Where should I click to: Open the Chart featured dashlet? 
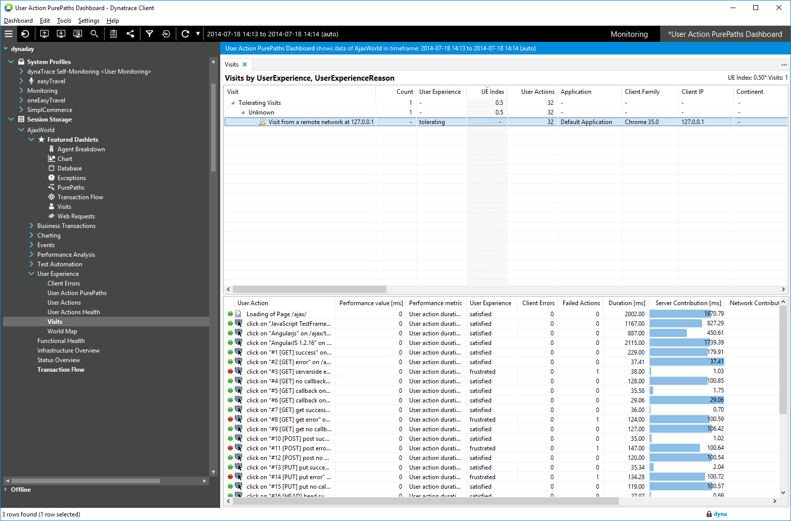pos(65,159)
